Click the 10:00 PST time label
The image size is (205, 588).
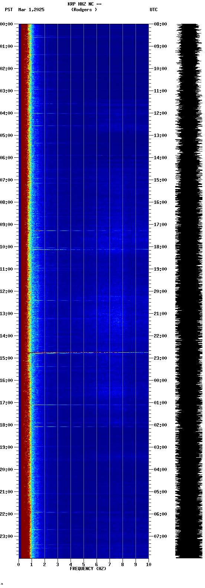7,247
